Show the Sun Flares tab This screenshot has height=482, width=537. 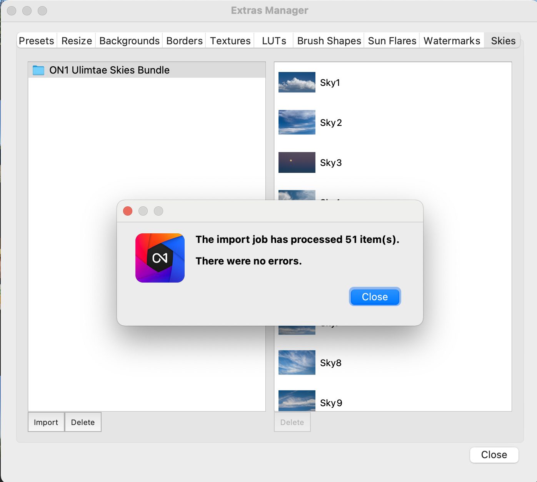click(x=392, y=41)
